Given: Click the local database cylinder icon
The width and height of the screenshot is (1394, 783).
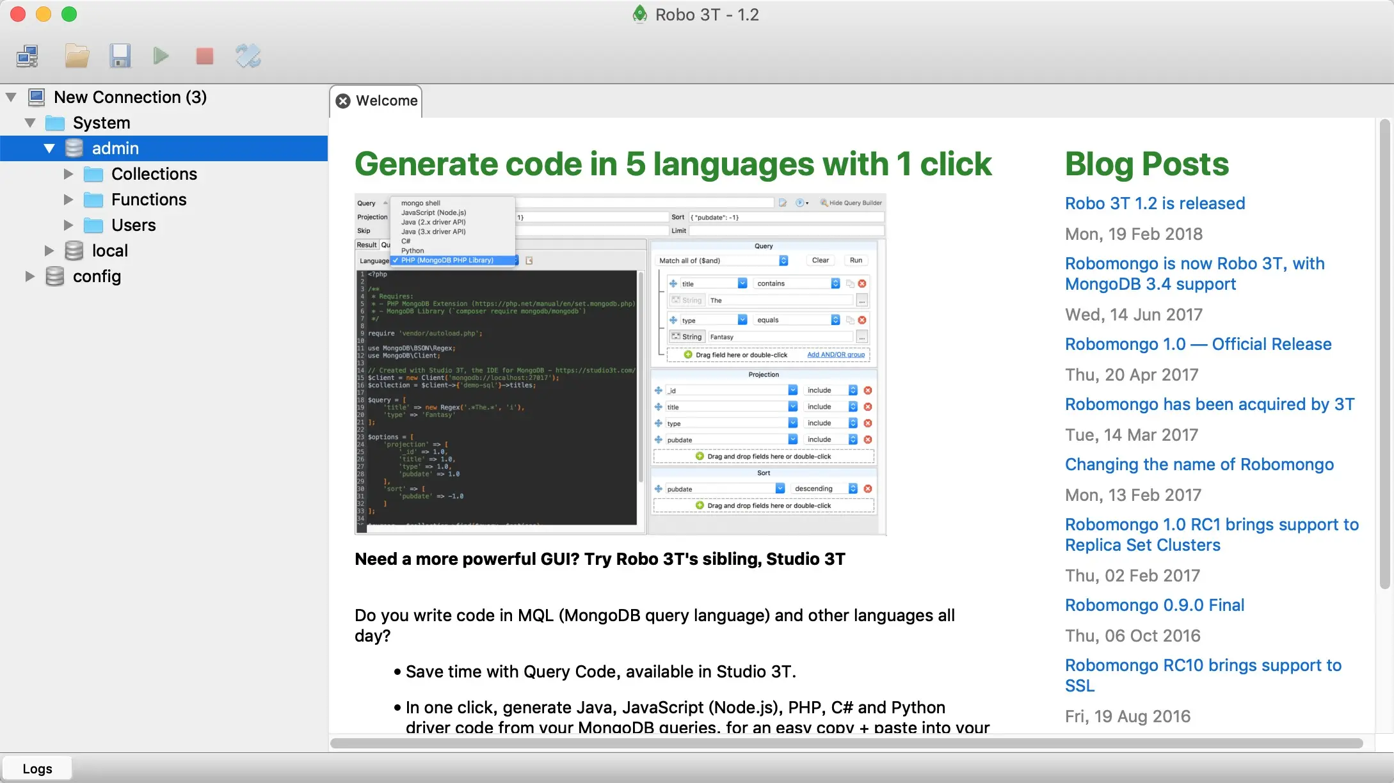Looking at the screenshot, I should [74, 251].
